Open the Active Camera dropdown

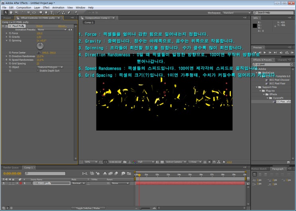[x=176, y=162]
